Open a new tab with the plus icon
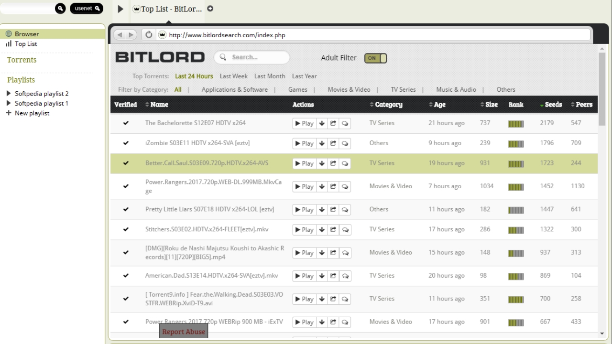The height and width of the screenshot is (344, 612). 210,9
